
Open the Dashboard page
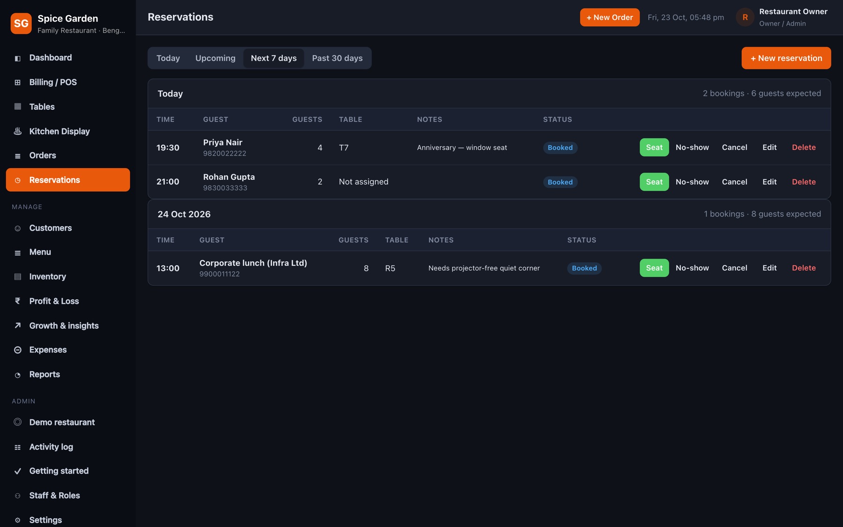(x=68, y=58)
